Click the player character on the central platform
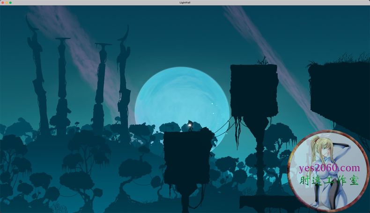This screenshot has height=213, width=370. 190,126
